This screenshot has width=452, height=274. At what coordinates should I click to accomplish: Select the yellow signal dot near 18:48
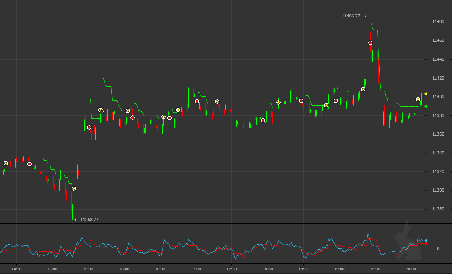[326, 105]
